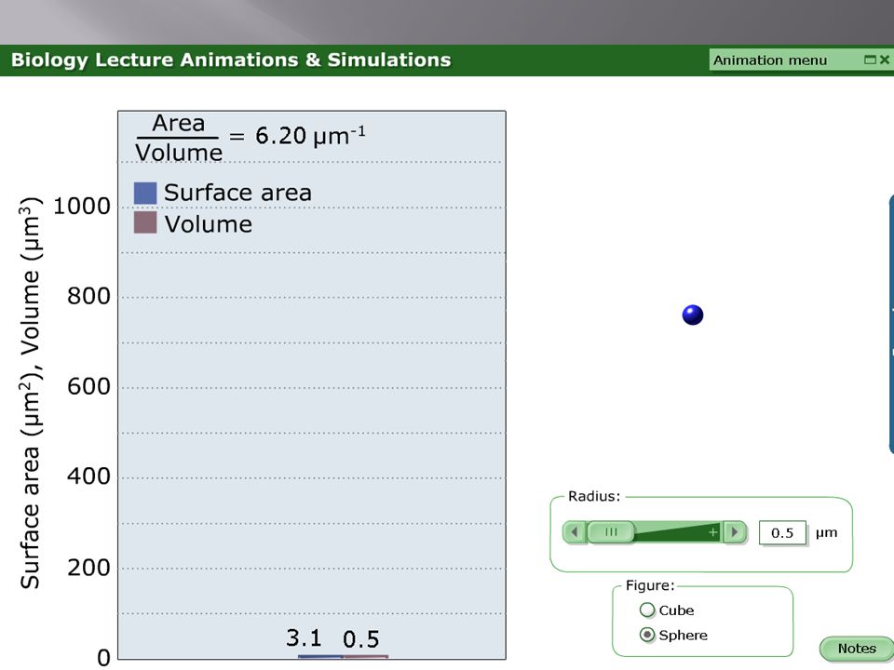Select the Sphere figure option

(647, 635)
